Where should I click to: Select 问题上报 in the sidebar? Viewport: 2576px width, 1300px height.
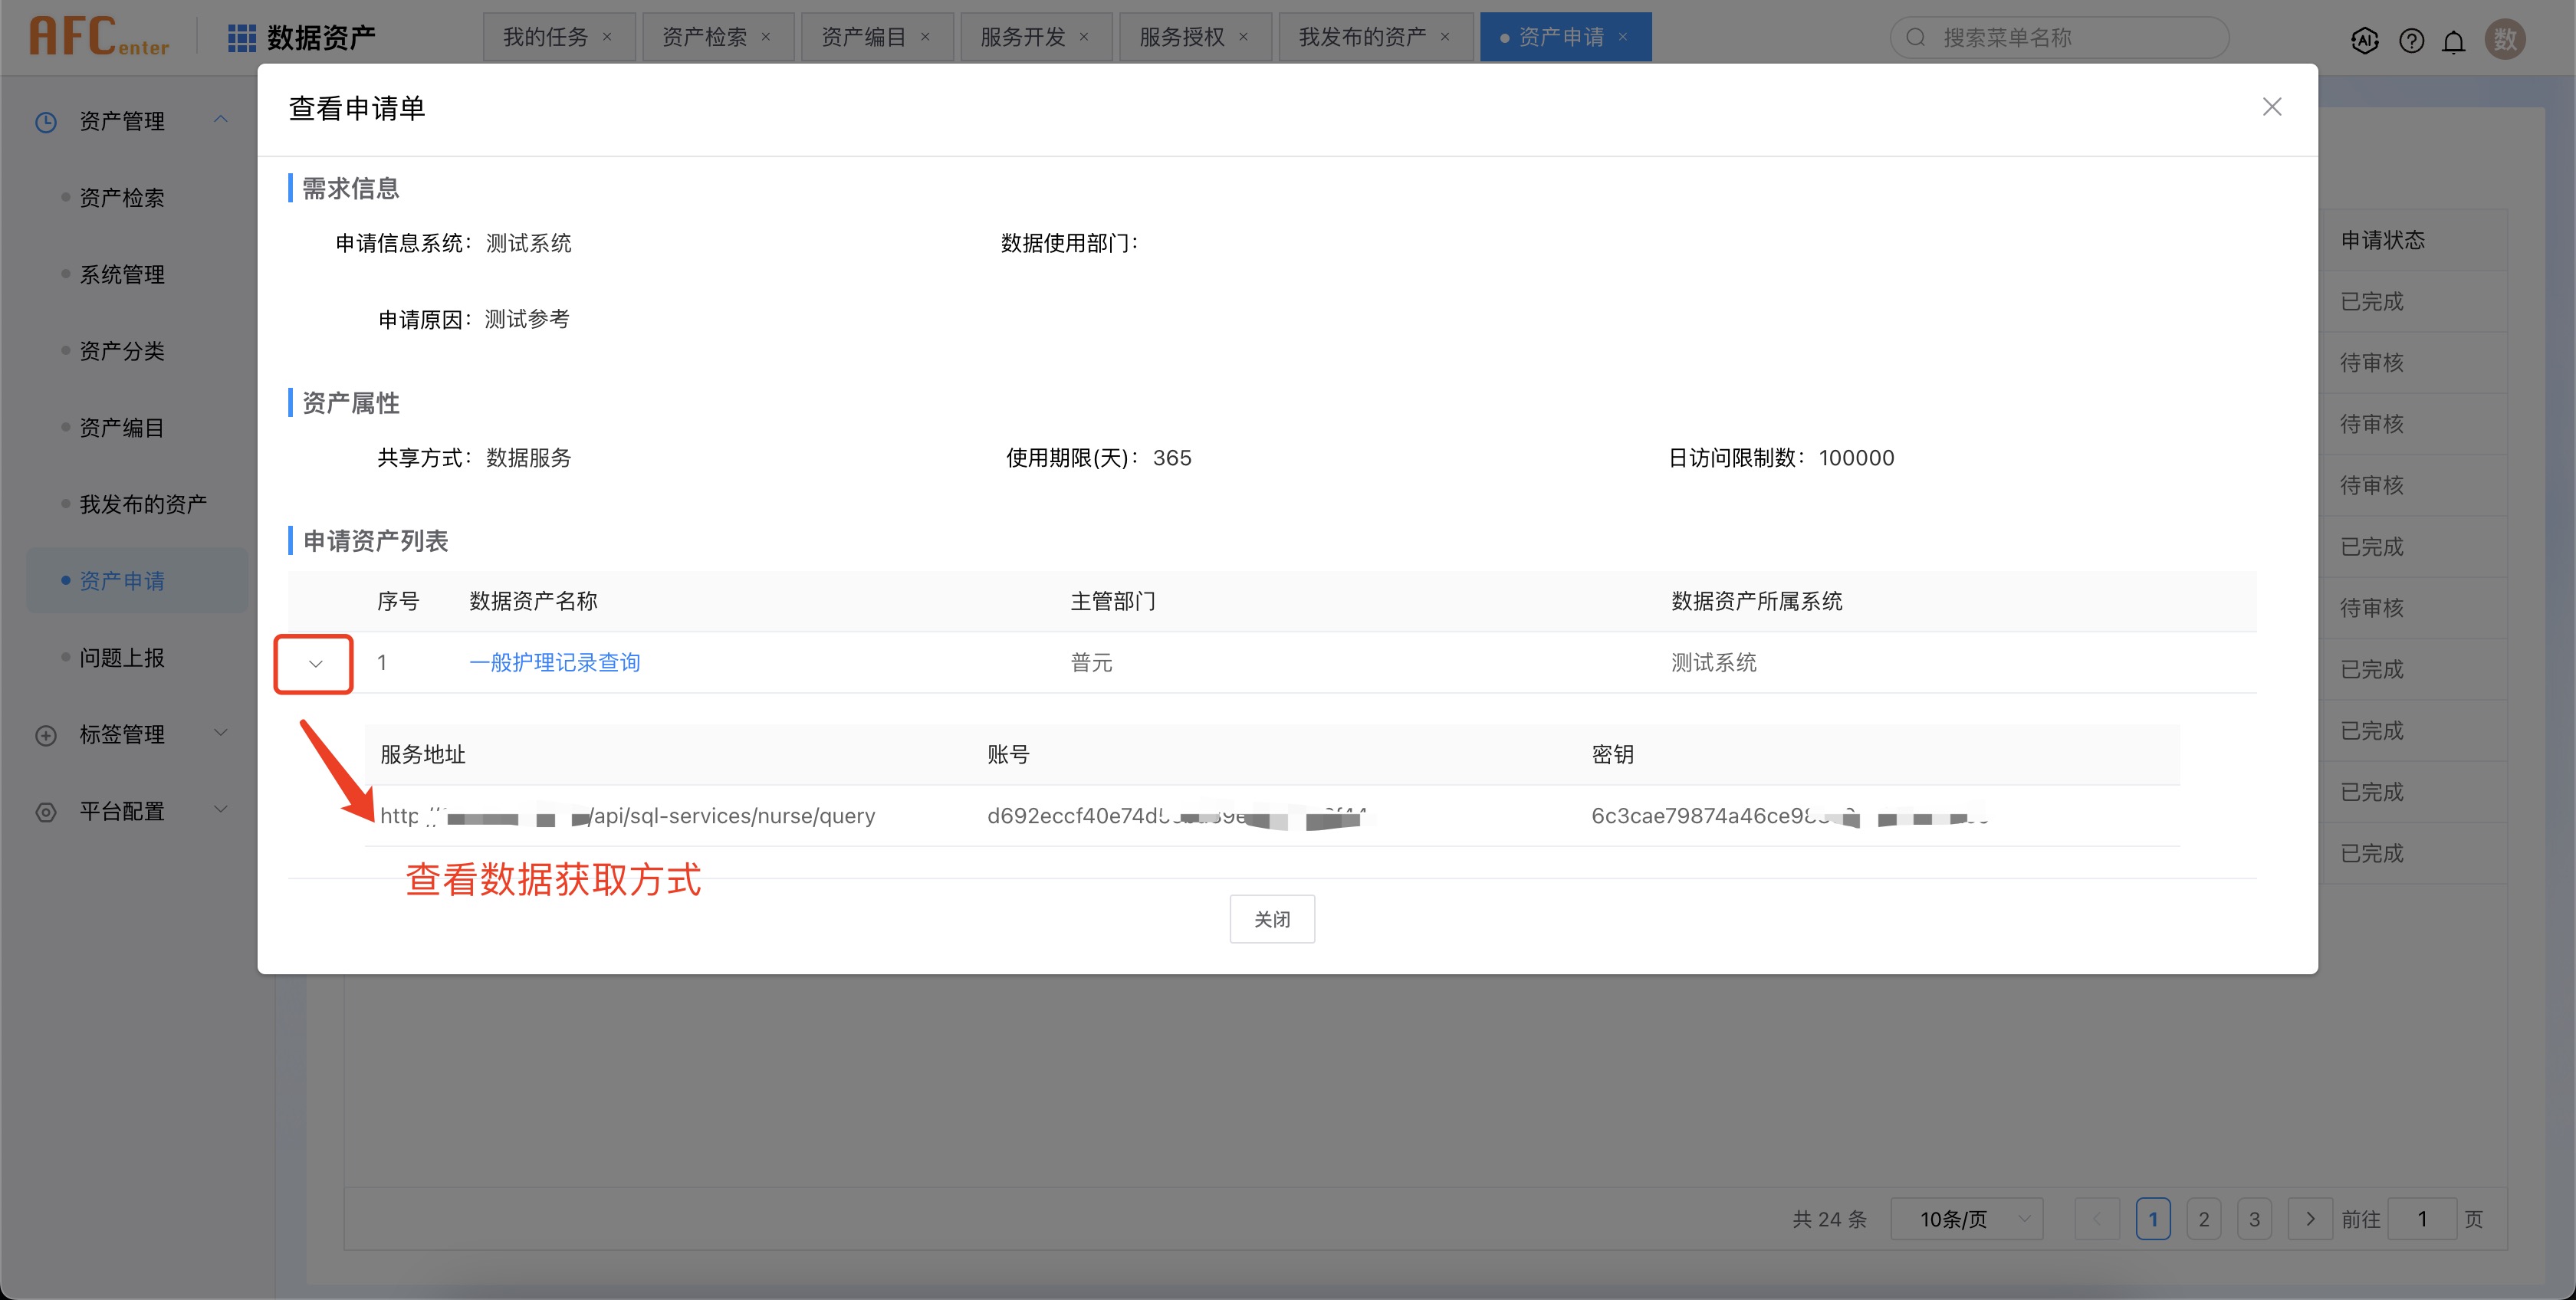[x=122, y=657]
